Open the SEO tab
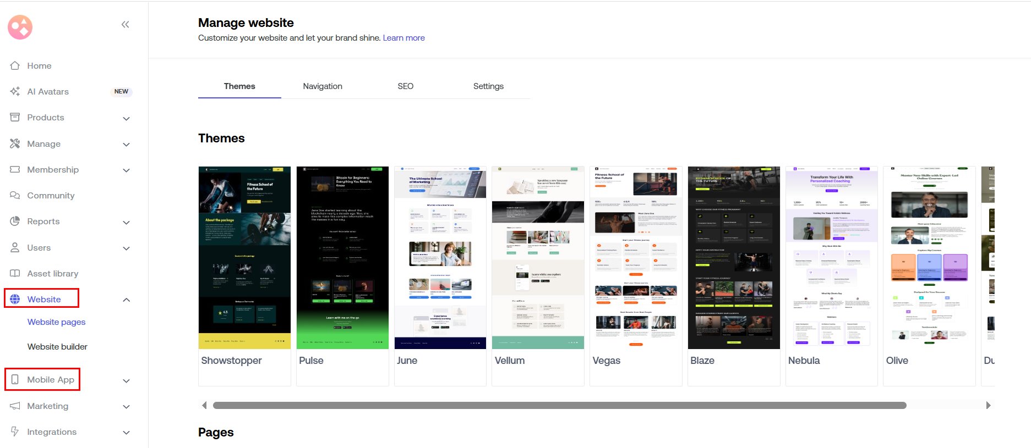Screen dimensions: 1031x448 405,86
